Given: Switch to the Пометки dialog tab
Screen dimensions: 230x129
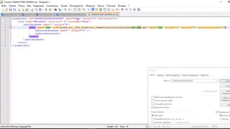Looking at the screenshot, I should click(204, 75).
